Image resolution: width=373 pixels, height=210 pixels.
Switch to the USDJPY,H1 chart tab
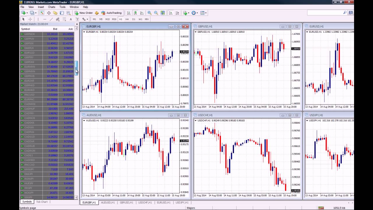[182, 202]
